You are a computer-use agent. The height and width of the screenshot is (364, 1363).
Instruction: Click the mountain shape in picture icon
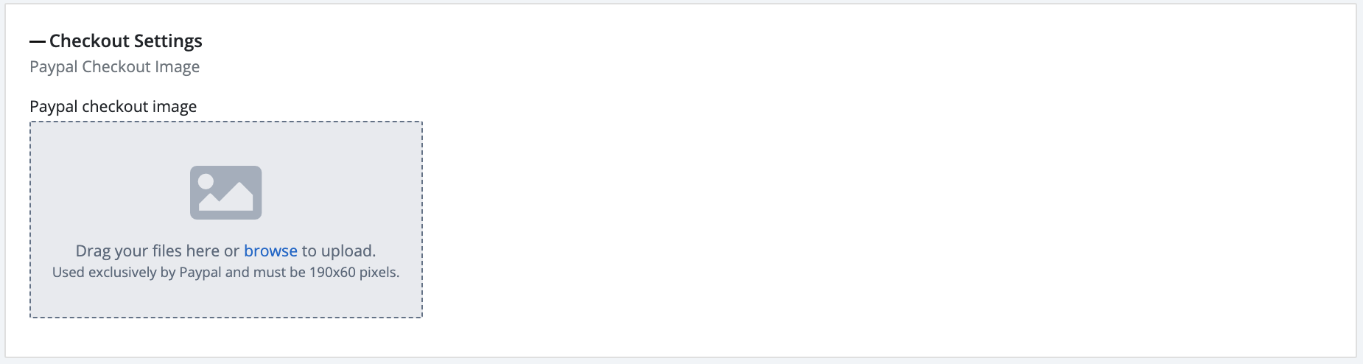click(x=234, y=199)
